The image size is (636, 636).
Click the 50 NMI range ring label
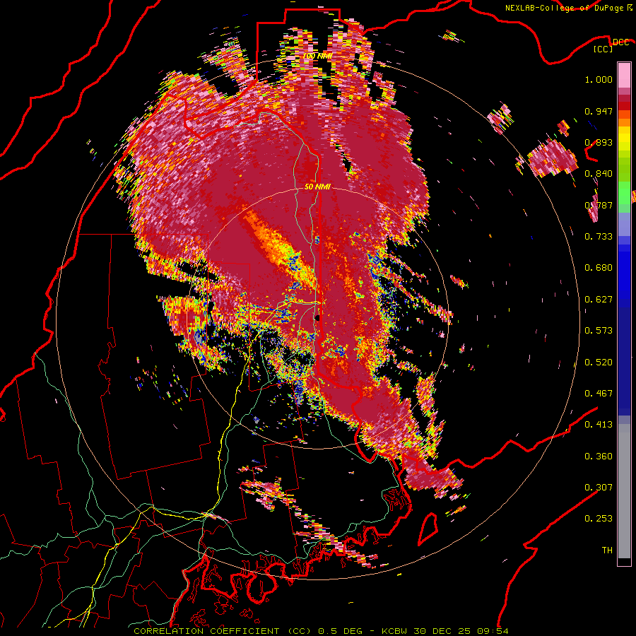tap(317, 187)
